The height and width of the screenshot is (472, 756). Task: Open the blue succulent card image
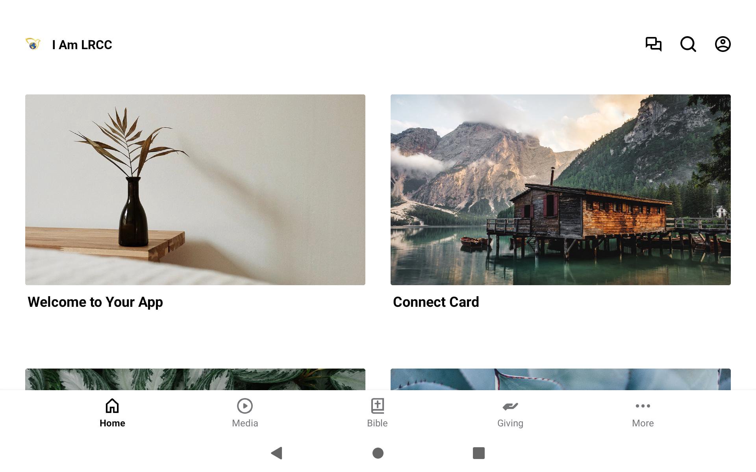click(x=561, y=379)
